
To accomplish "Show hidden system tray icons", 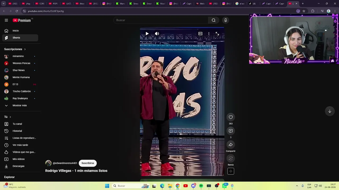I will [297, 186].
